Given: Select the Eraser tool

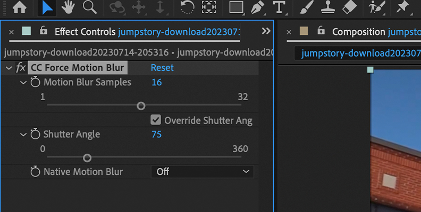Looking at the screenshot, I should pyautogui.click(x=350, y=7).
